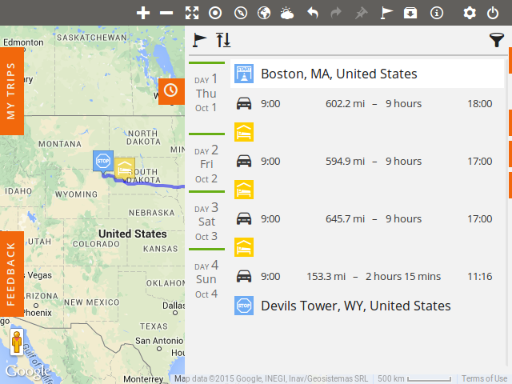Select the DAY 2 Fri Oct 2 label

pyautogui.click(x=206, y=164)
